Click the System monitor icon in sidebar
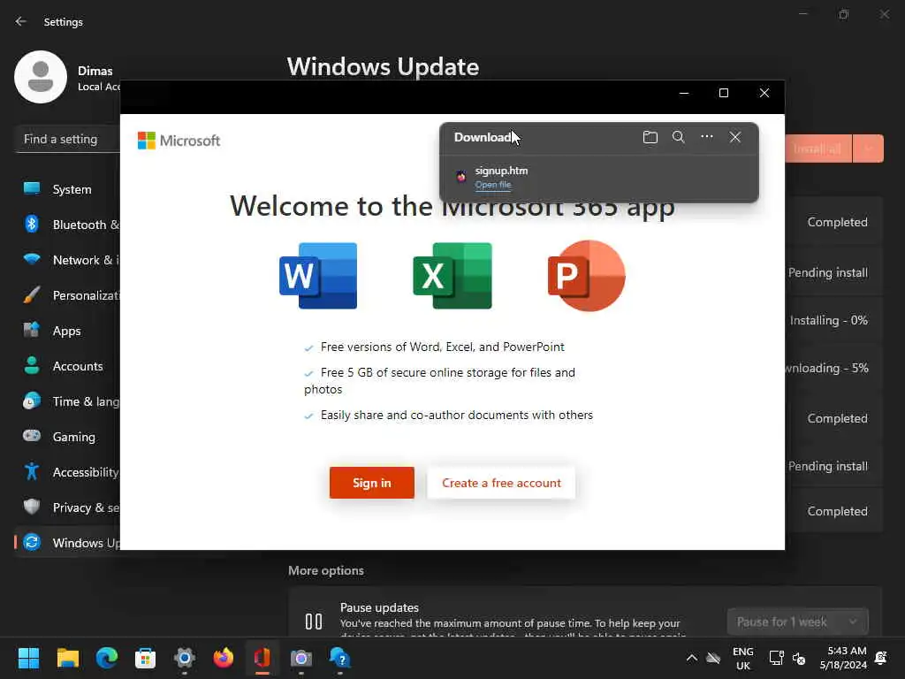Viewport: 905px width, 679px height. (x=32, y=188)
